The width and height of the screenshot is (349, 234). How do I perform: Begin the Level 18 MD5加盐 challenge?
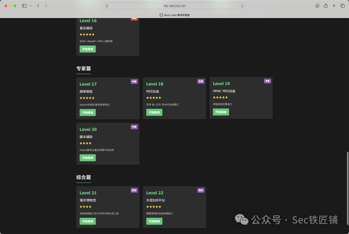coord(154,112)
